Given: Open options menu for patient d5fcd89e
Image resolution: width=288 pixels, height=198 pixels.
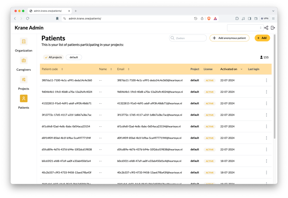Looking at the screenshot, I should coord(266,149).
